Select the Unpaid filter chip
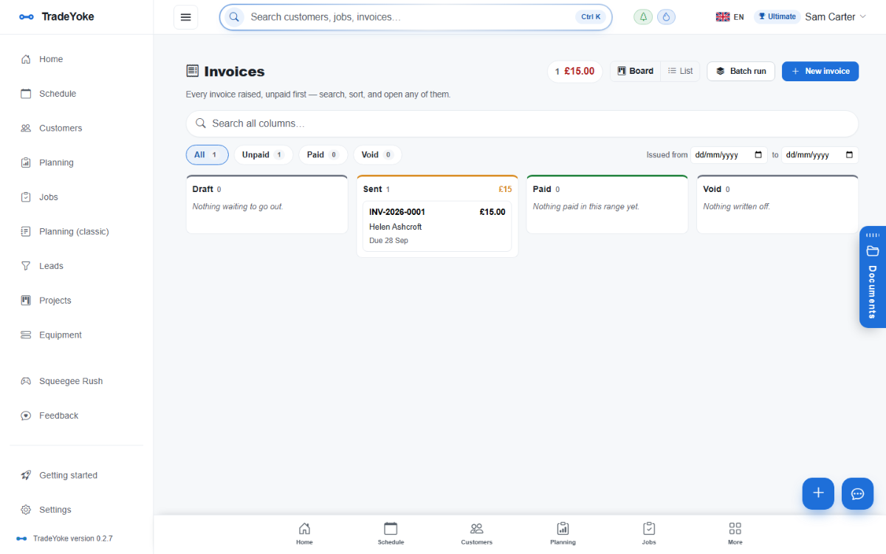This screenshot has height=554, width=886. [x=264, y=154]
